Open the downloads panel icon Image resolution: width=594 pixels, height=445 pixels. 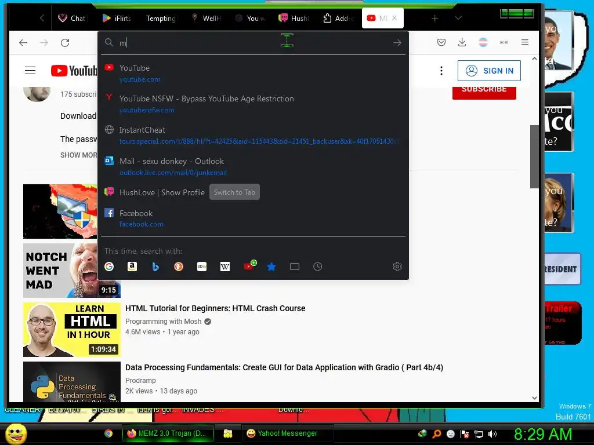tap(462, 42)
